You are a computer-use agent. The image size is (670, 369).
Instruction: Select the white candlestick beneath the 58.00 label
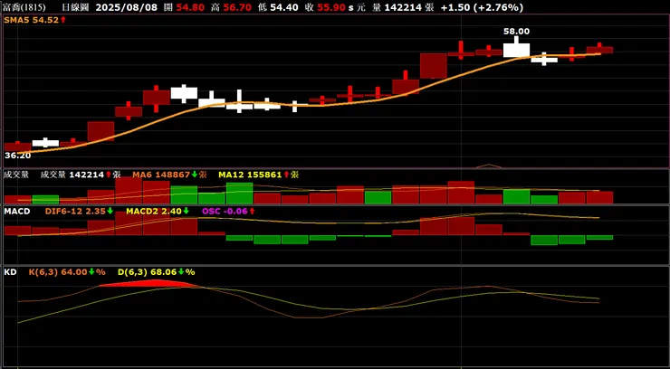click(x=516, y=50)
